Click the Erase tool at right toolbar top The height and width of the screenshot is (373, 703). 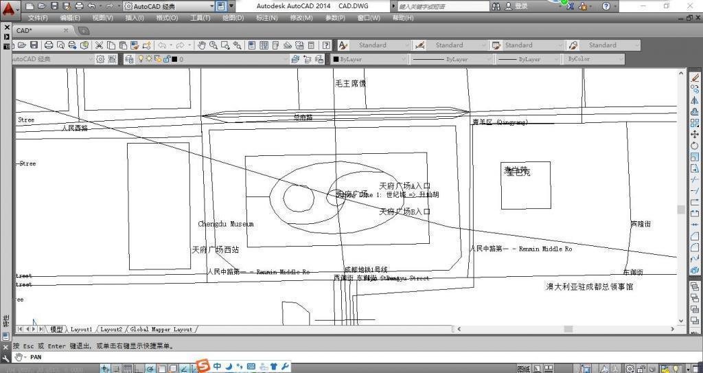coord(695,78)
